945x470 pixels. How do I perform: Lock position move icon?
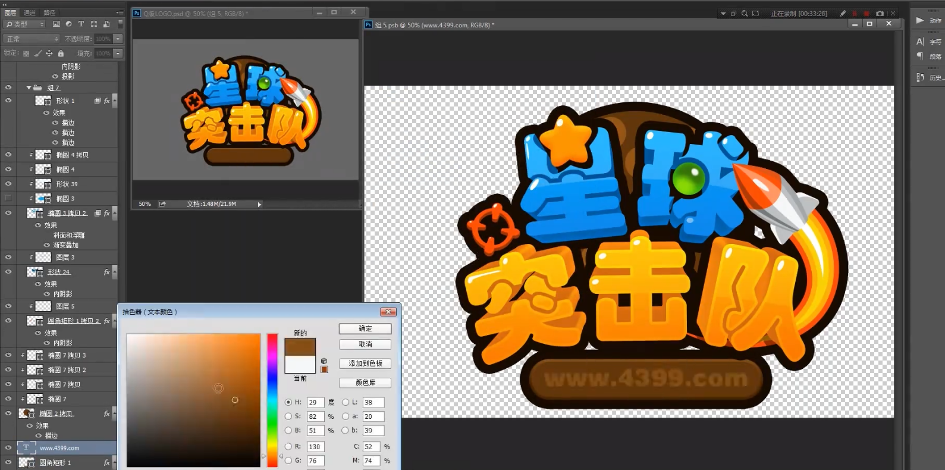coord(49,54)
